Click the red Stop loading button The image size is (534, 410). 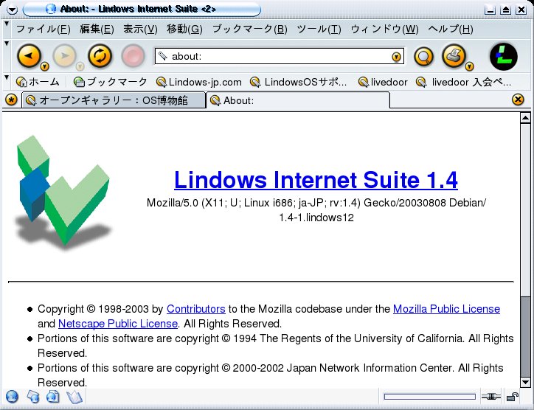click(133, 56)
